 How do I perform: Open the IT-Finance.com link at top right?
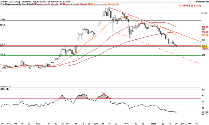201,2
